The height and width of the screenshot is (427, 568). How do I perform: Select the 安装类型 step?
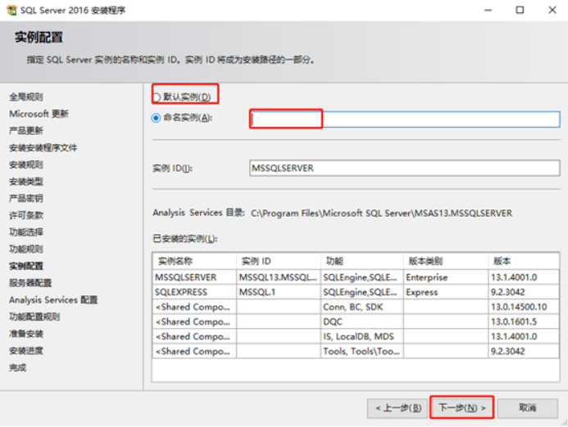tap(26, 182)
